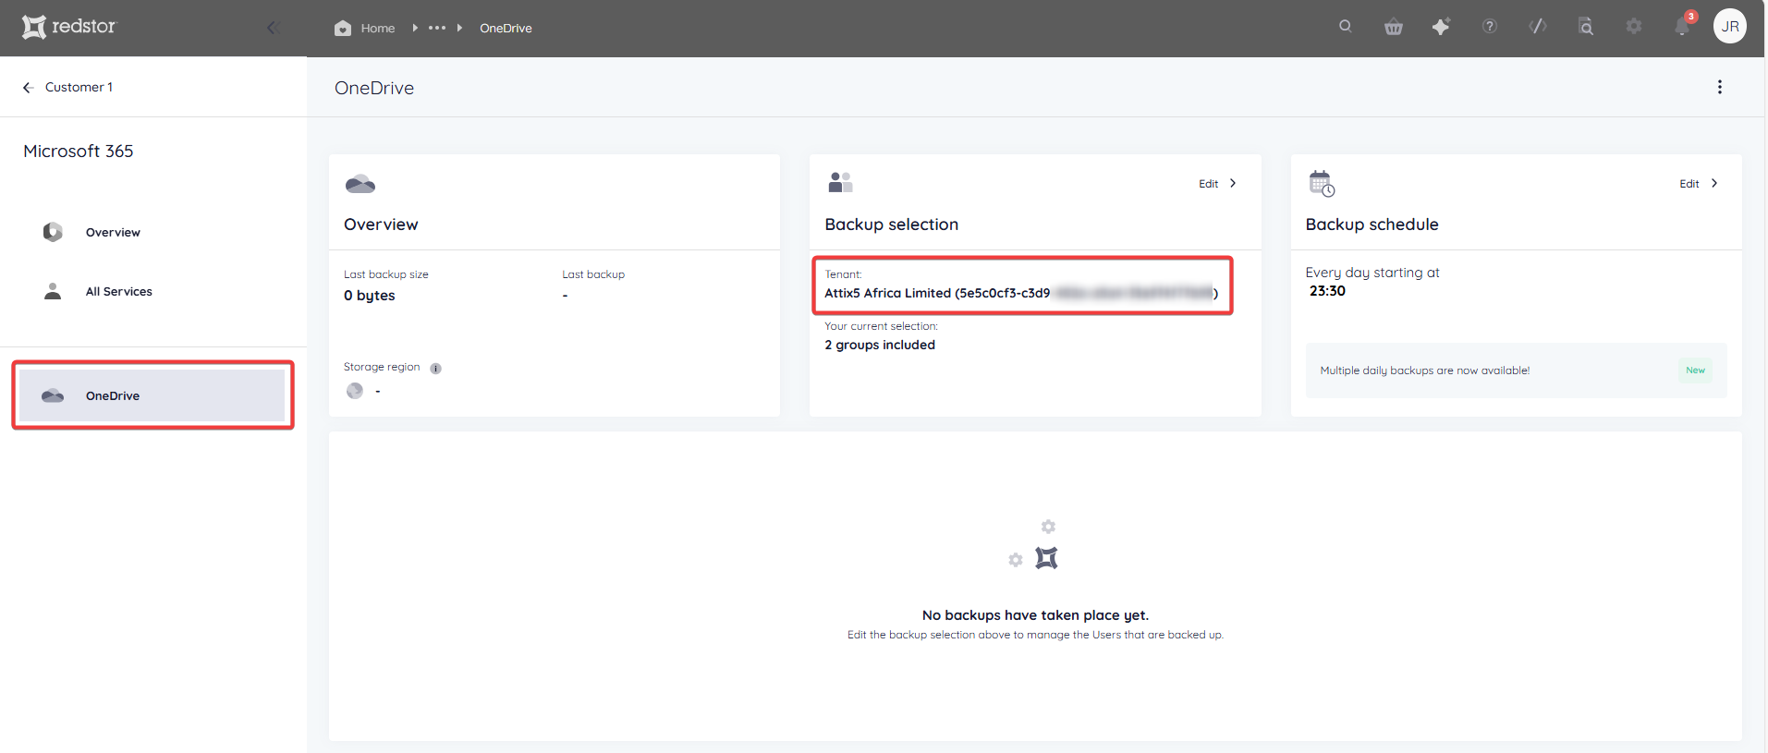This screenshot has height=753, width=1768.
Task: Click the OneDrive page heading
Action: [x=374, y=88]
